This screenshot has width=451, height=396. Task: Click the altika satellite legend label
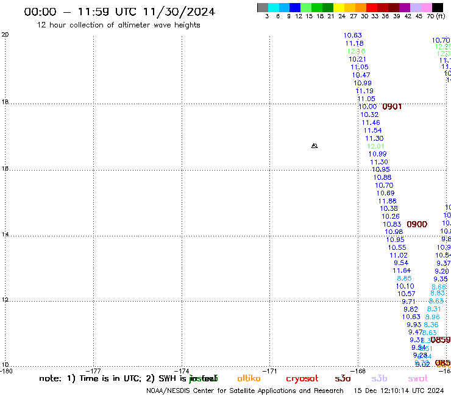pyautogui.click(x=249, y=378)
